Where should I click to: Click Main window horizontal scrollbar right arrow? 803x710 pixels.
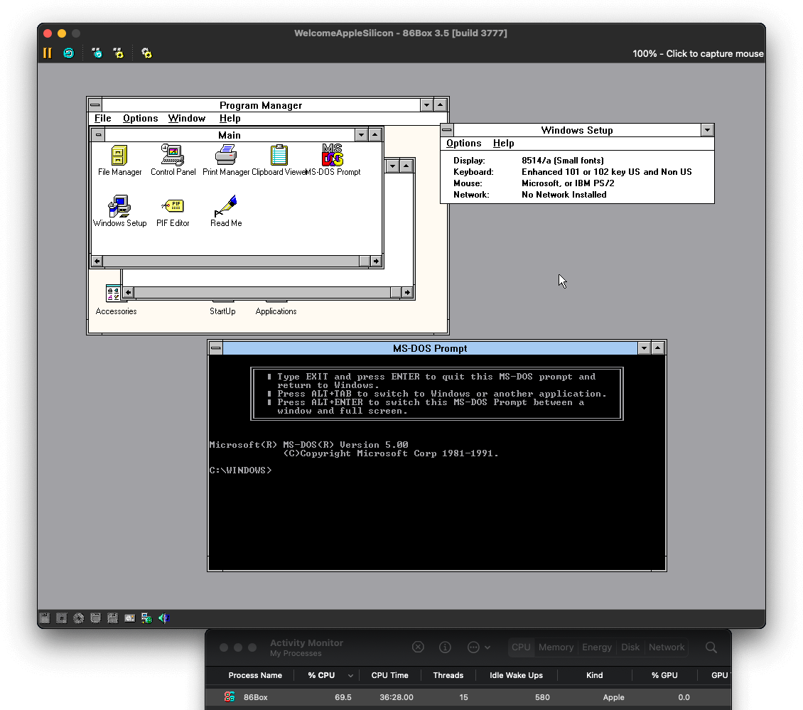pyautogui.click(x=376, y=262)
